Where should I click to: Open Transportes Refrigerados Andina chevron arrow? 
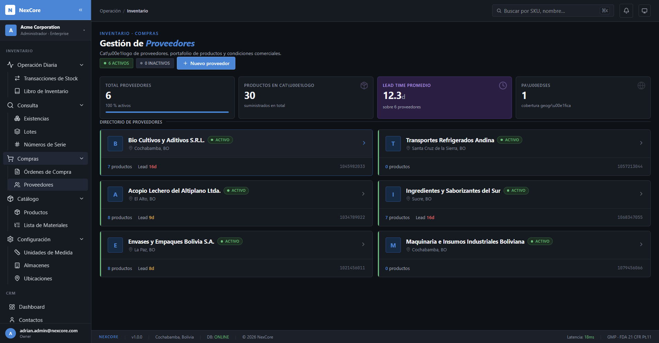tap(641, 143)
